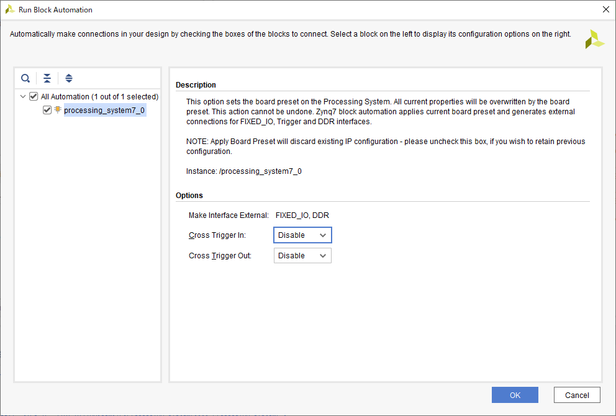616x416 pixels.
Task: Click the Expand All icon
Action: click(69, 78)
